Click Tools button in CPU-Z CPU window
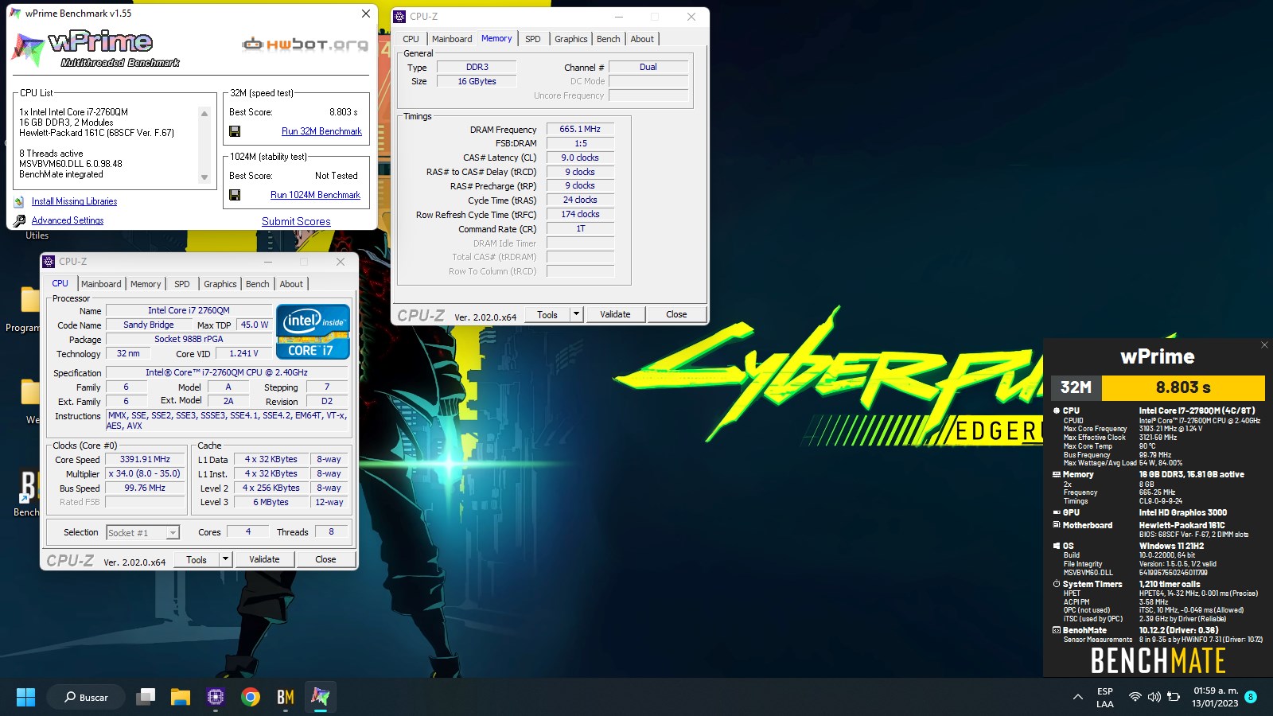The height and width of the screenshot is (716, 1273). pos(197,559)
